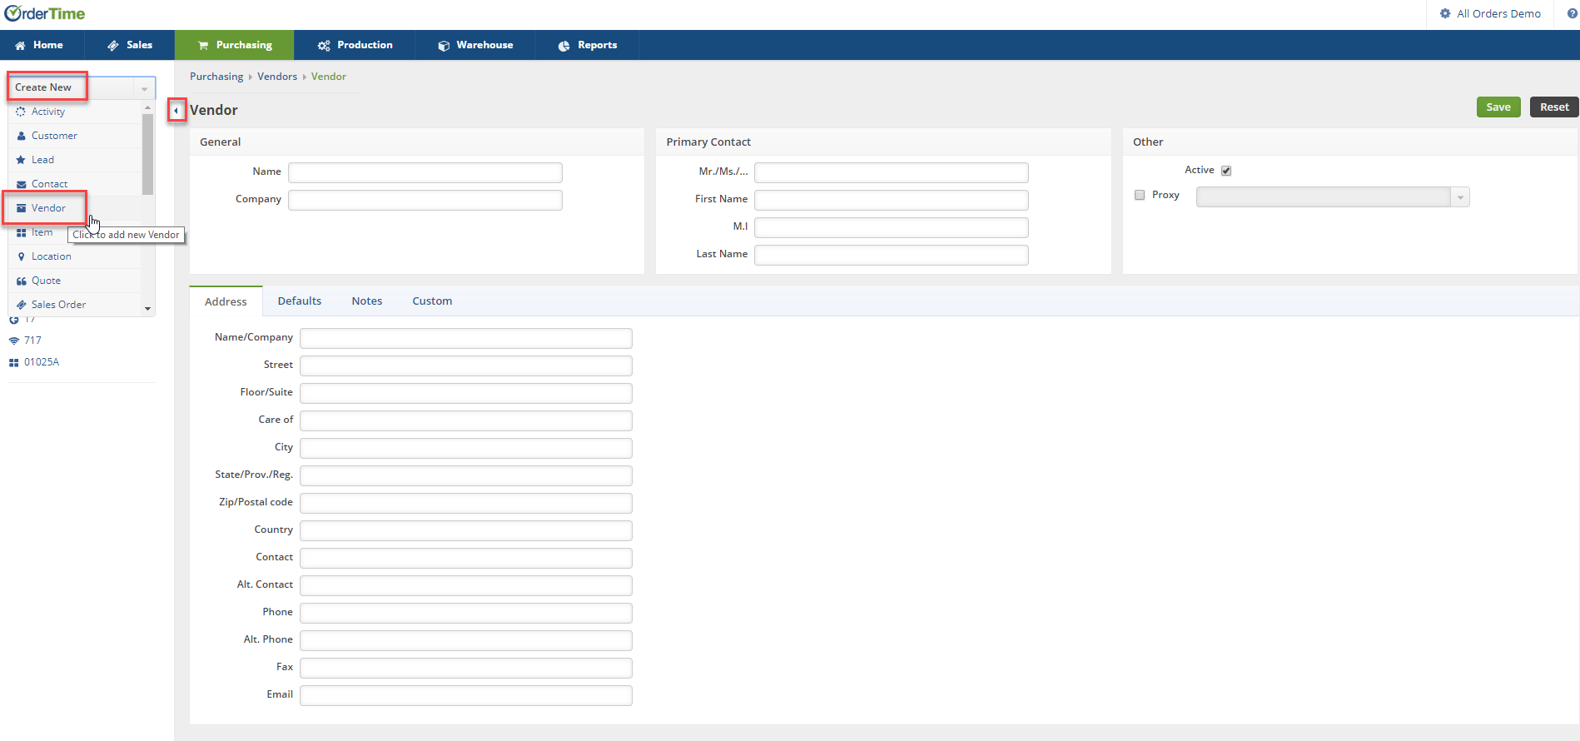
Task: Click the Zip/Postal code input field
Action: click(x=466, y=503)
